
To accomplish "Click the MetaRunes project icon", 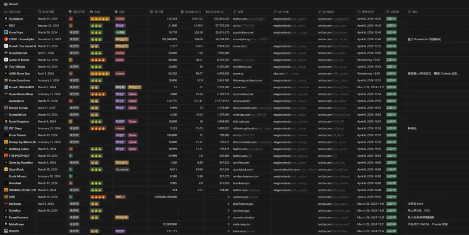I will [x=6, y=225].
